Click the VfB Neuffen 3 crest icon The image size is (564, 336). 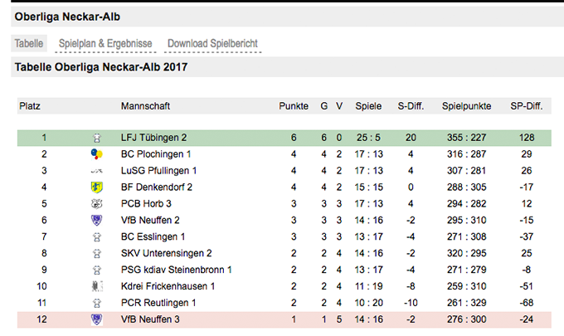coord(97,319)
